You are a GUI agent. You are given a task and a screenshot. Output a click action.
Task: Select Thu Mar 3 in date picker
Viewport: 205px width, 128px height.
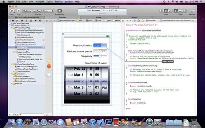coord(76,87)
